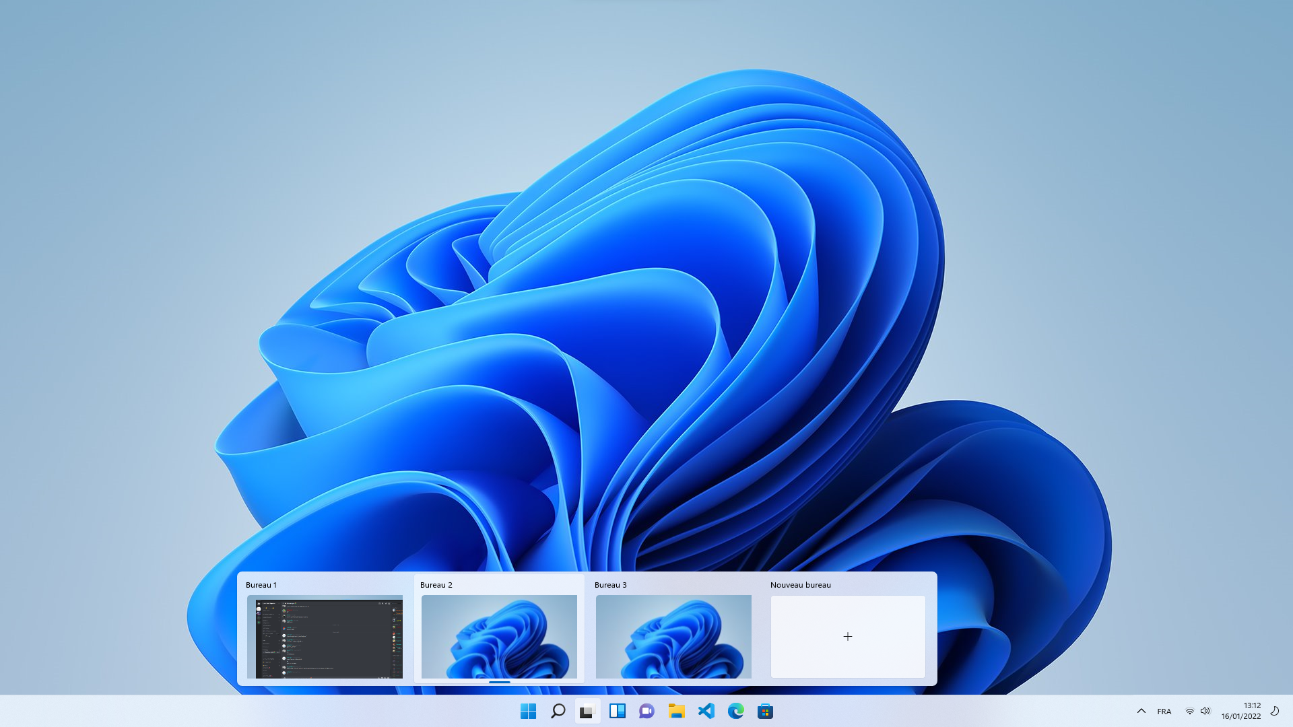Viewport: 1293px width, 727px height.
Task: Open the volume speaker icon
Action: [x=1205, y=711]
